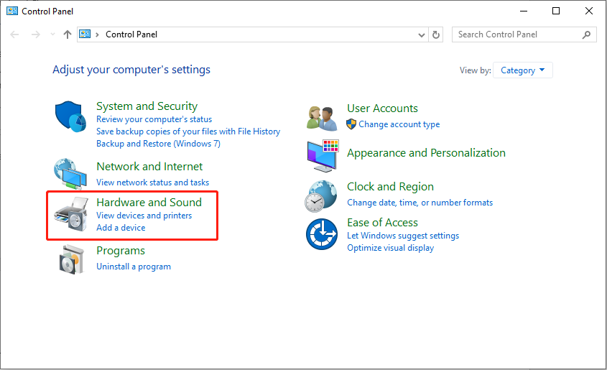Go up one level with the up arrow
Viewport: 607px width, 370px height.
[x=68, y=34]
